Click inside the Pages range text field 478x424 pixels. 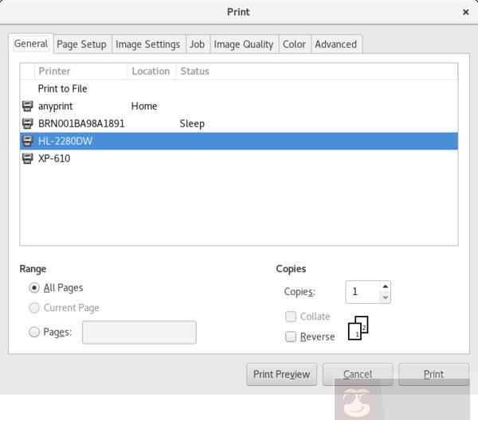click(139, 333)
